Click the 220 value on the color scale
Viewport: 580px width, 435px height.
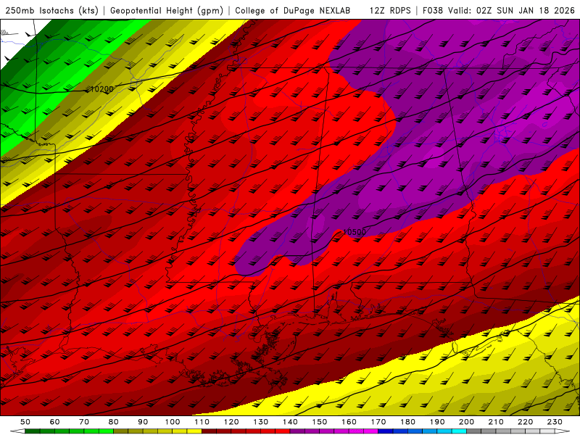click(525, 422)
